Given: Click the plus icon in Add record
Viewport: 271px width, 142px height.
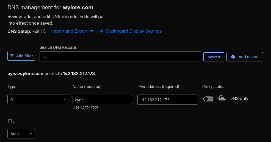Looking at the screenshot, I should (233, 57).
